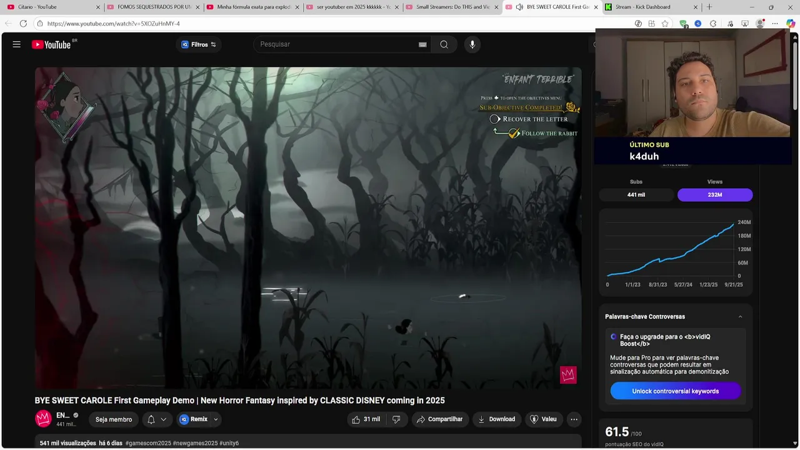Dislike the video with thumbs down
This screenshot has height=450, width=800.
(396, 419)
